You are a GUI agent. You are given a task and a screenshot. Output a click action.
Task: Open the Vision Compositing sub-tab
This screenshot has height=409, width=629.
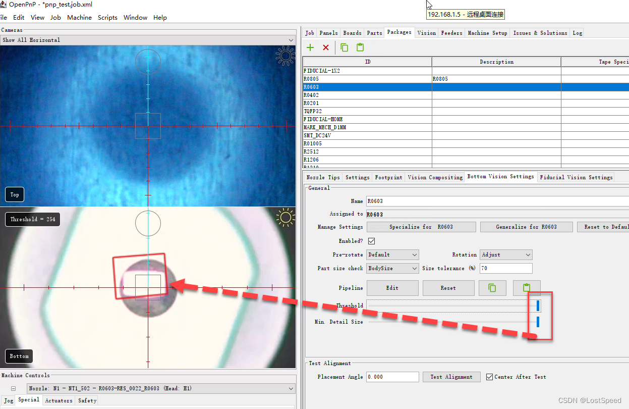(435, 177)
